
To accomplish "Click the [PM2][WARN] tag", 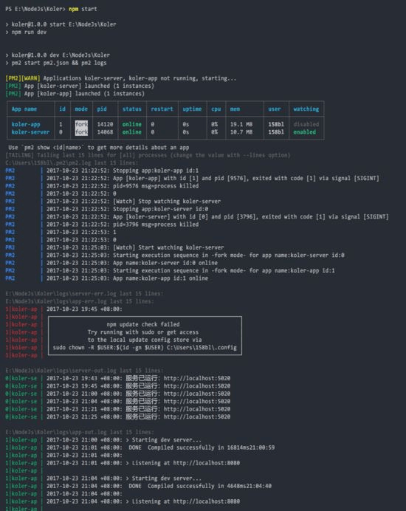I will click(x=23, y=78).
